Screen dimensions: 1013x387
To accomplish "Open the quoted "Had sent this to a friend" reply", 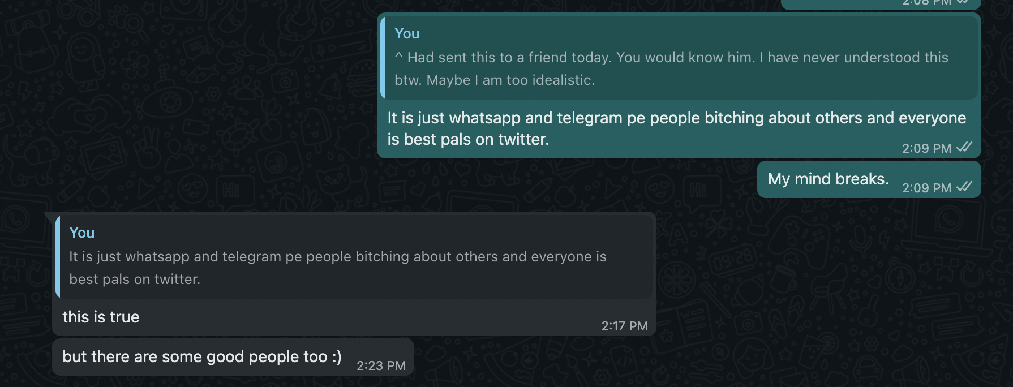I will [x=679, y=57].
